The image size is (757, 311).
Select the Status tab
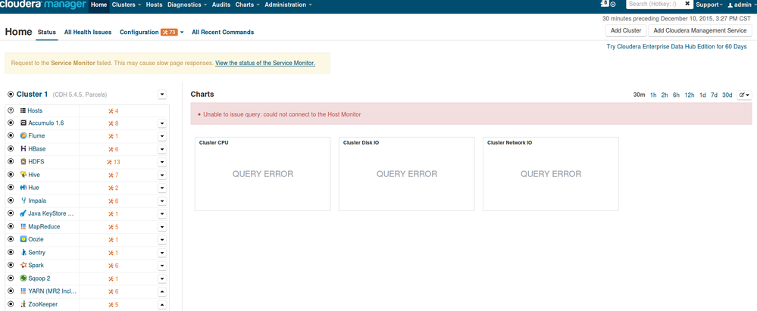[x=47, y=33]
